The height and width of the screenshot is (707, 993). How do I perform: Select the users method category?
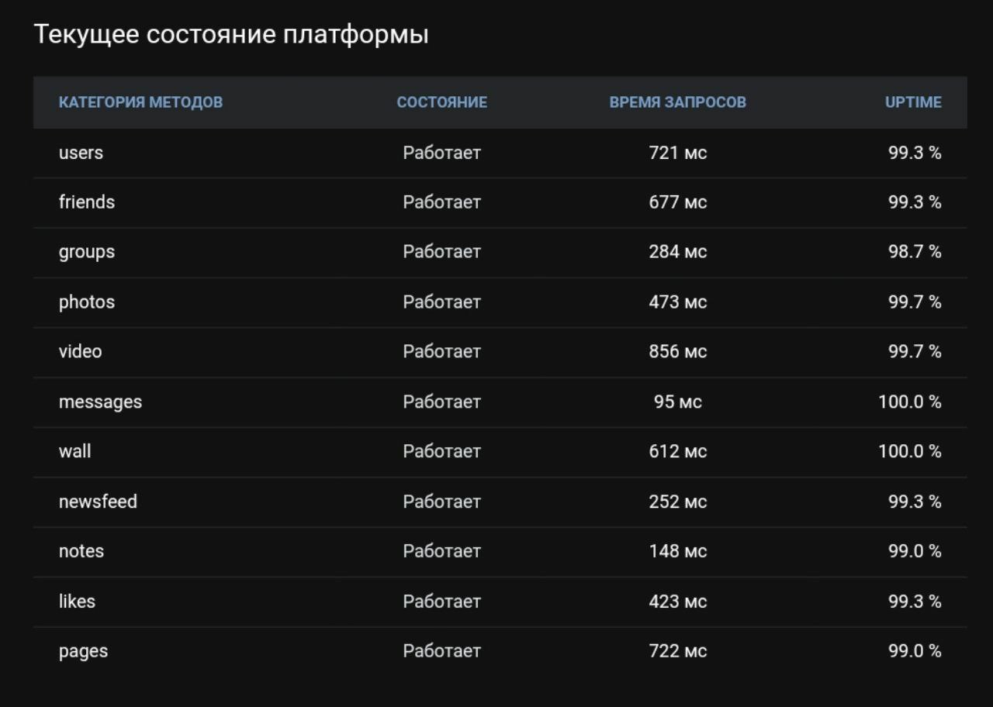81,153
